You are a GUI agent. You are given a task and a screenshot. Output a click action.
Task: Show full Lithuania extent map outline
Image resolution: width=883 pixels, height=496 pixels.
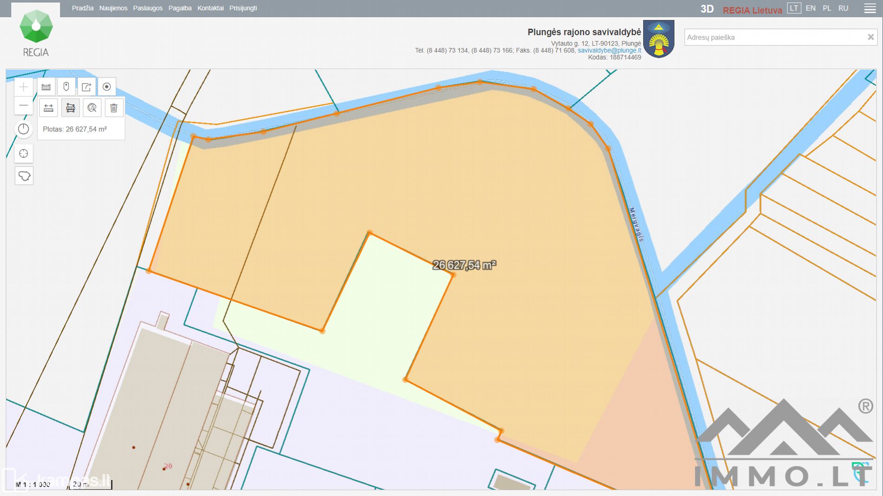click(24, 176)
